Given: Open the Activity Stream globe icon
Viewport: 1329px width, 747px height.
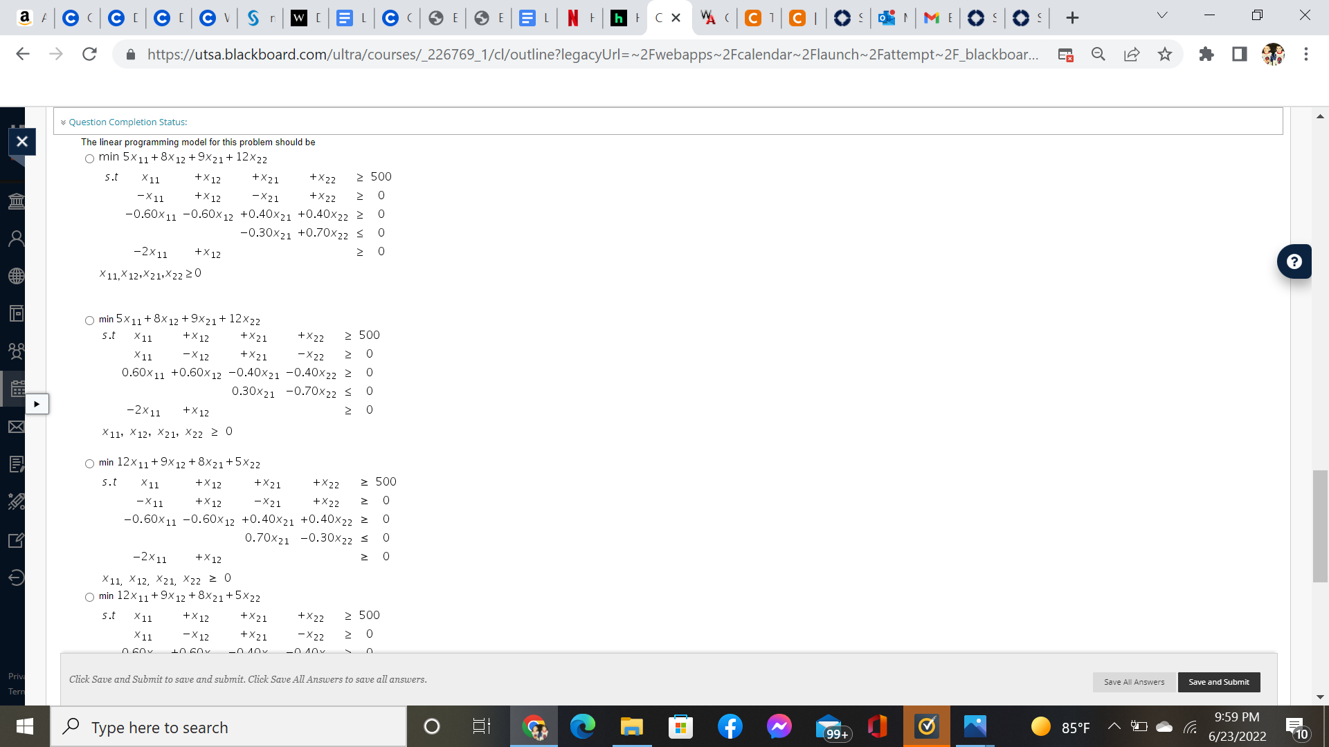Looking at the screenshot, I should coord(16,276).
